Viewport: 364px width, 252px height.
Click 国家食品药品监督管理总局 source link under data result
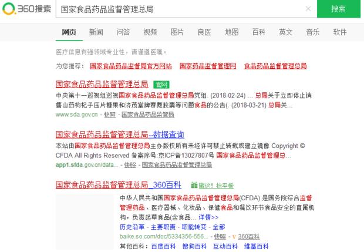tap(177, 165)
